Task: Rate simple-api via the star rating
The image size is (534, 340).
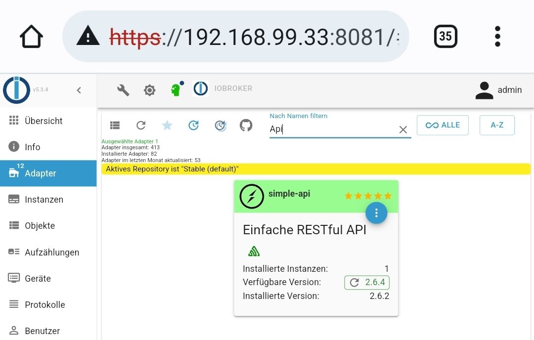Action: coord(368,196)
